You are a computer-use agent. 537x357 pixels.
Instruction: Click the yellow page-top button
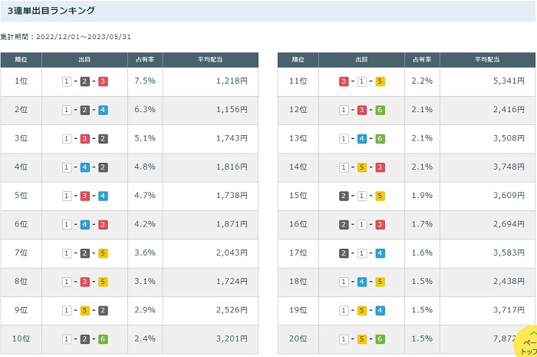click(524, 342)
